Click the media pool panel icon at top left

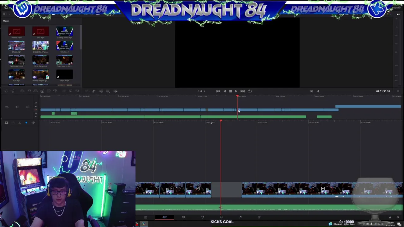point(6,8)
